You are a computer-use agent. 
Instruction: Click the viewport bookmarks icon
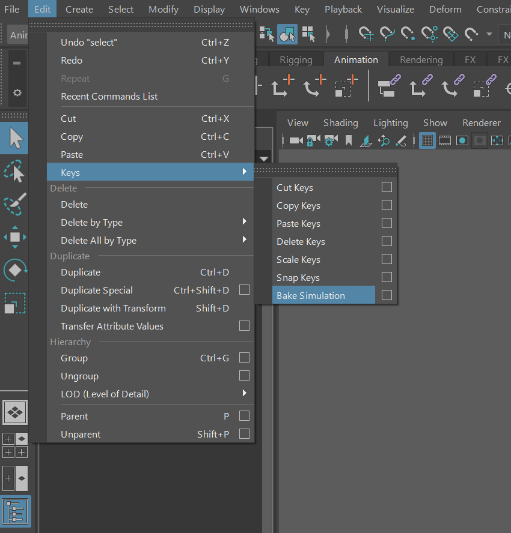tap(348, 140)
